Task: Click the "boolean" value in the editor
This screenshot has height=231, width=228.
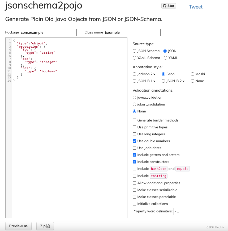Action: [x=48, y=71]
